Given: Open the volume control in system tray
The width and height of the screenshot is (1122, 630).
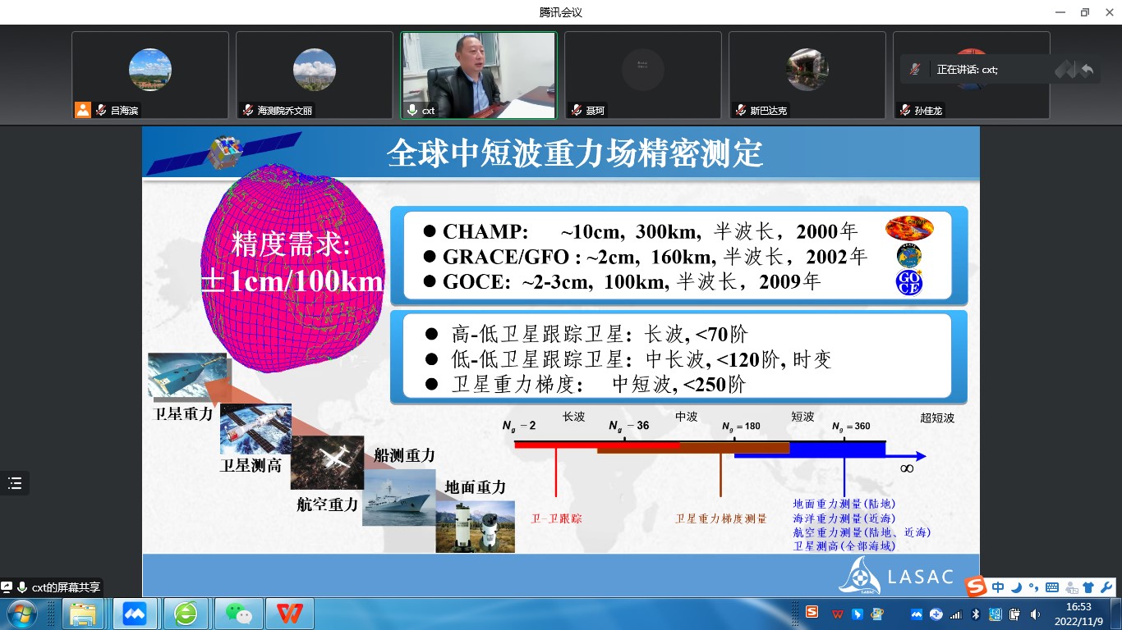Looking at the screenshot, I should [1033, 614].
